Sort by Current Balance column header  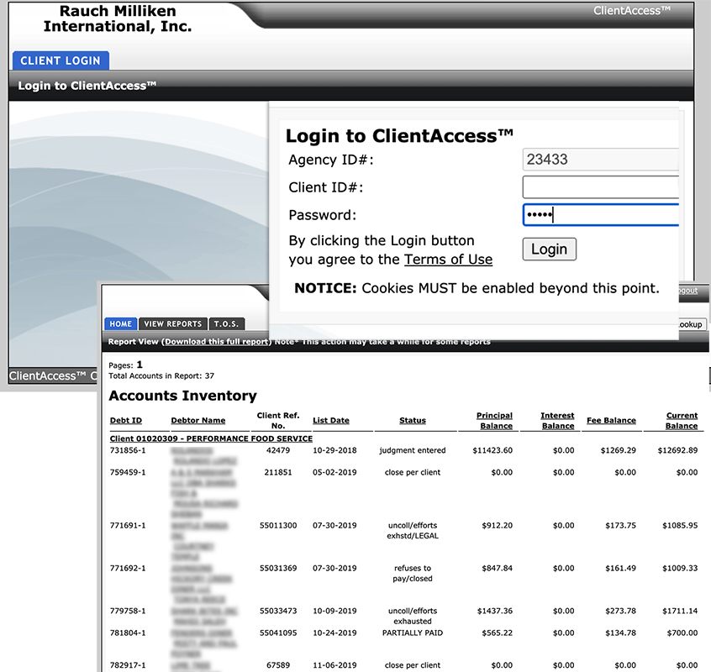(682, 420)
